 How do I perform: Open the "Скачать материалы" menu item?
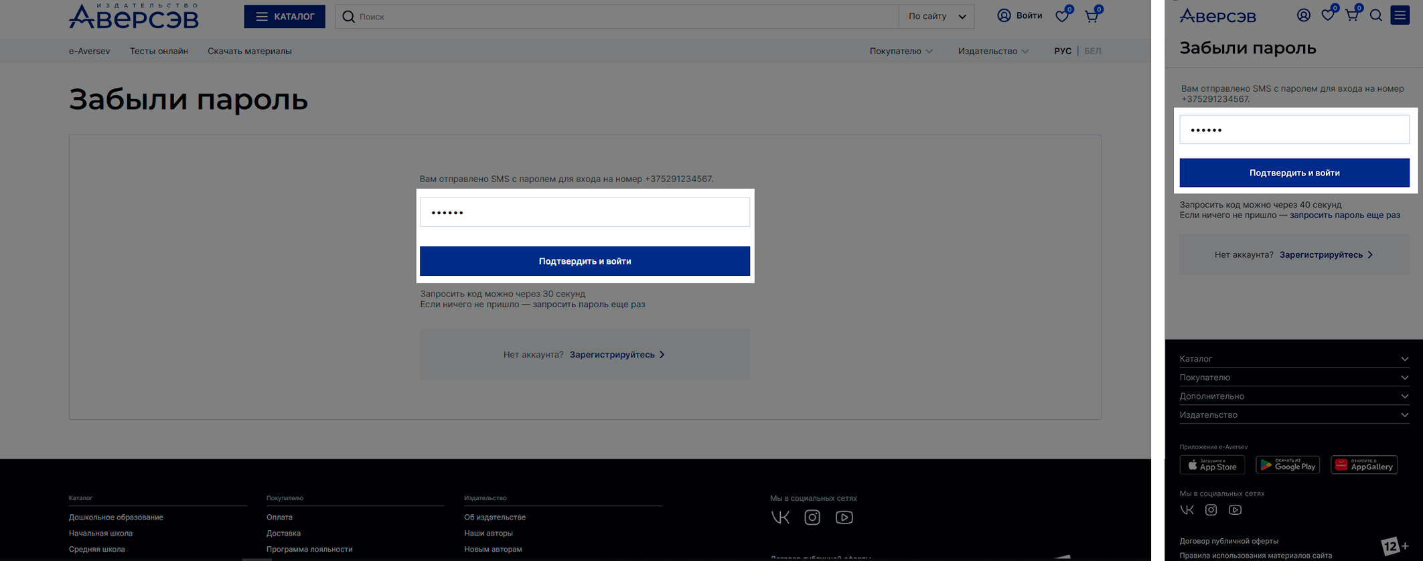(249, 51)
